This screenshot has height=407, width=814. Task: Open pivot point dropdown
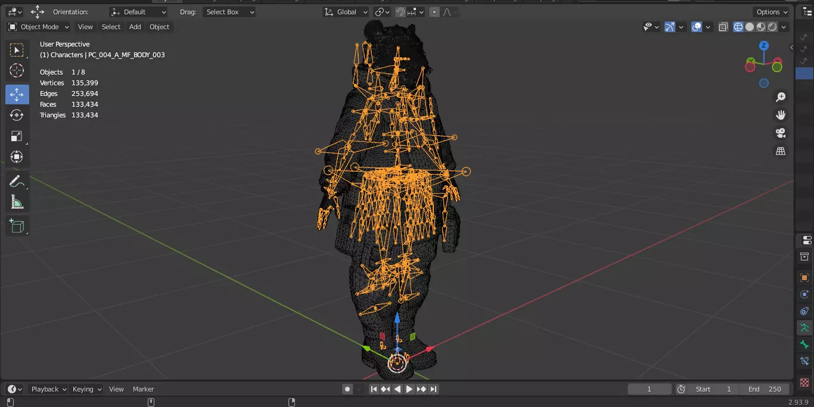[x=382, y=12]
